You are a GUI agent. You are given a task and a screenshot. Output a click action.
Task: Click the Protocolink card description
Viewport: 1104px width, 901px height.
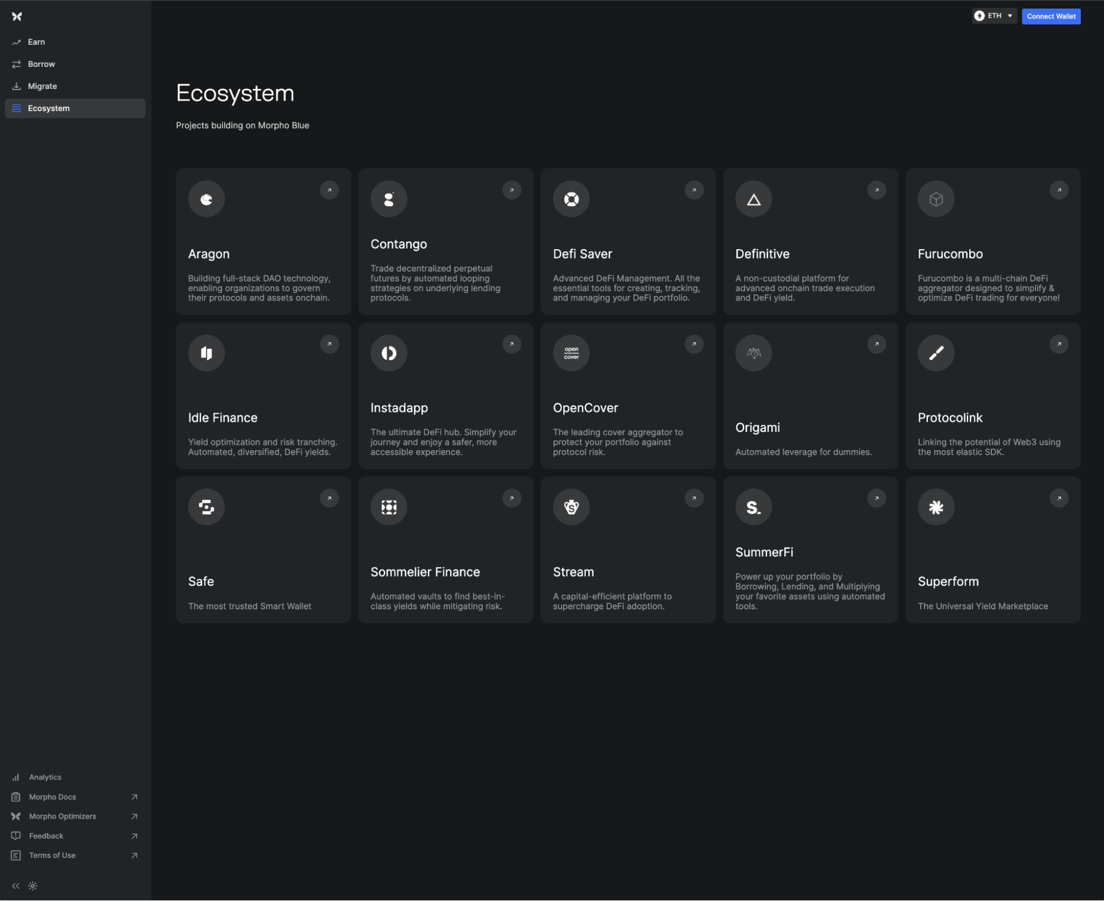[x=989, y=446]
